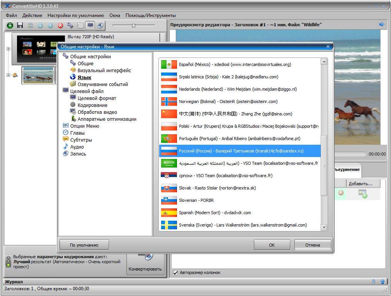Toggle the monitor preview toolbar icon
The width and height of the screenshot is (391, 296).
pos(90,25)
